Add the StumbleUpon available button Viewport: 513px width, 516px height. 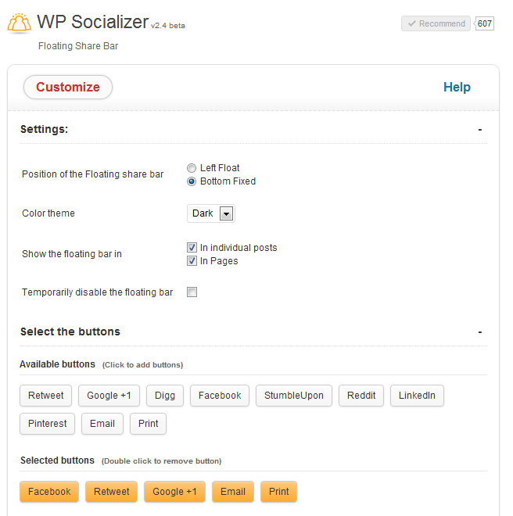[294, 396]
